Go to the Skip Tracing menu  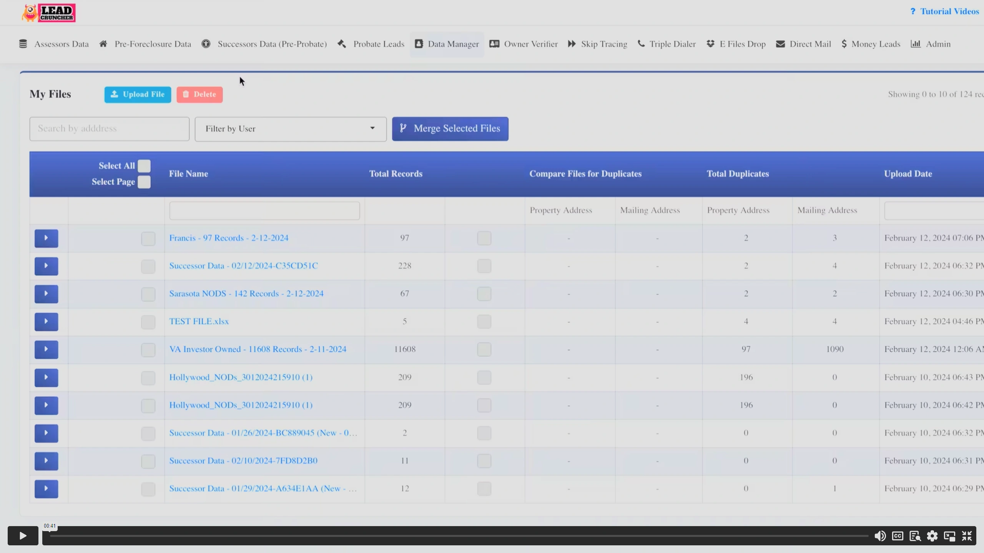click(x=597, y=44)
